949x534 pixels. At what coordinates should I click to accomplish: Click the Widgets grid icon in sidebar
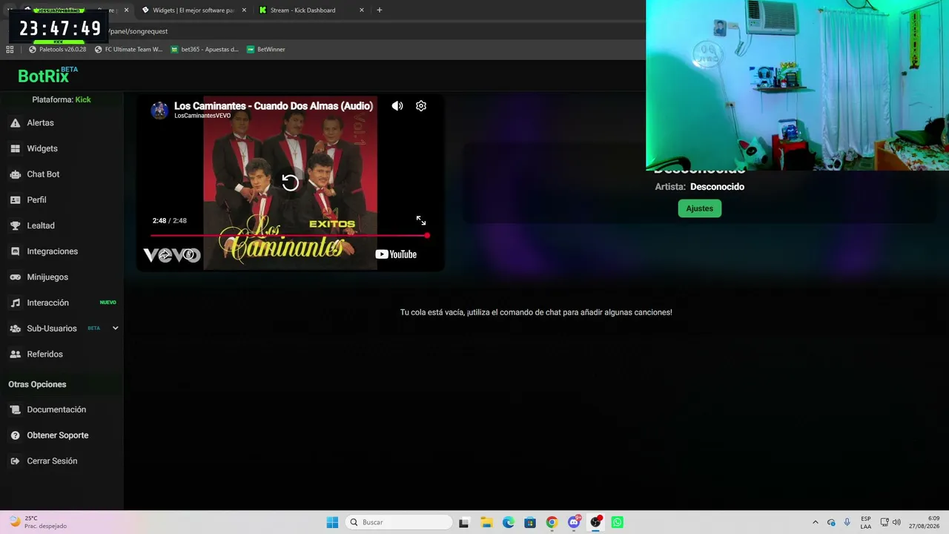[x=15, y=148]
